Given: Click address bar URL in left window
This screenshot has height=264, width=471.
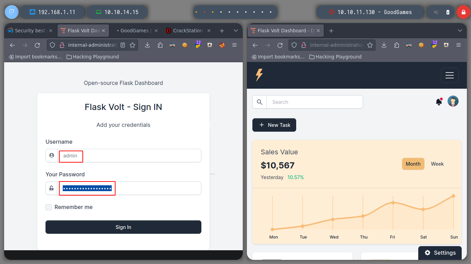Looking at the screenshot, I should [x=92, y=45].
